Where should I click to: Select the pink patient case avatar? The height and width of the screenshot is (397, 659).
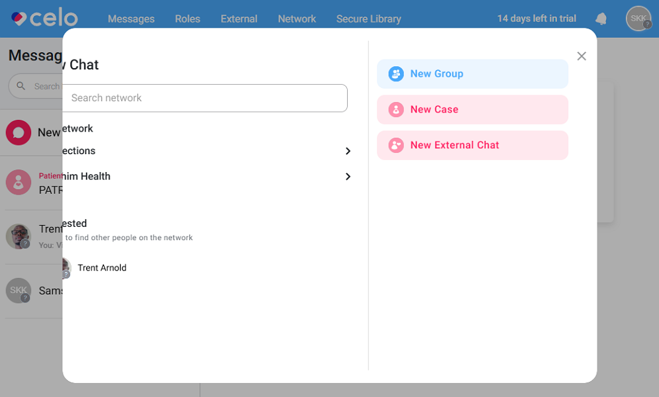[19, 183]
